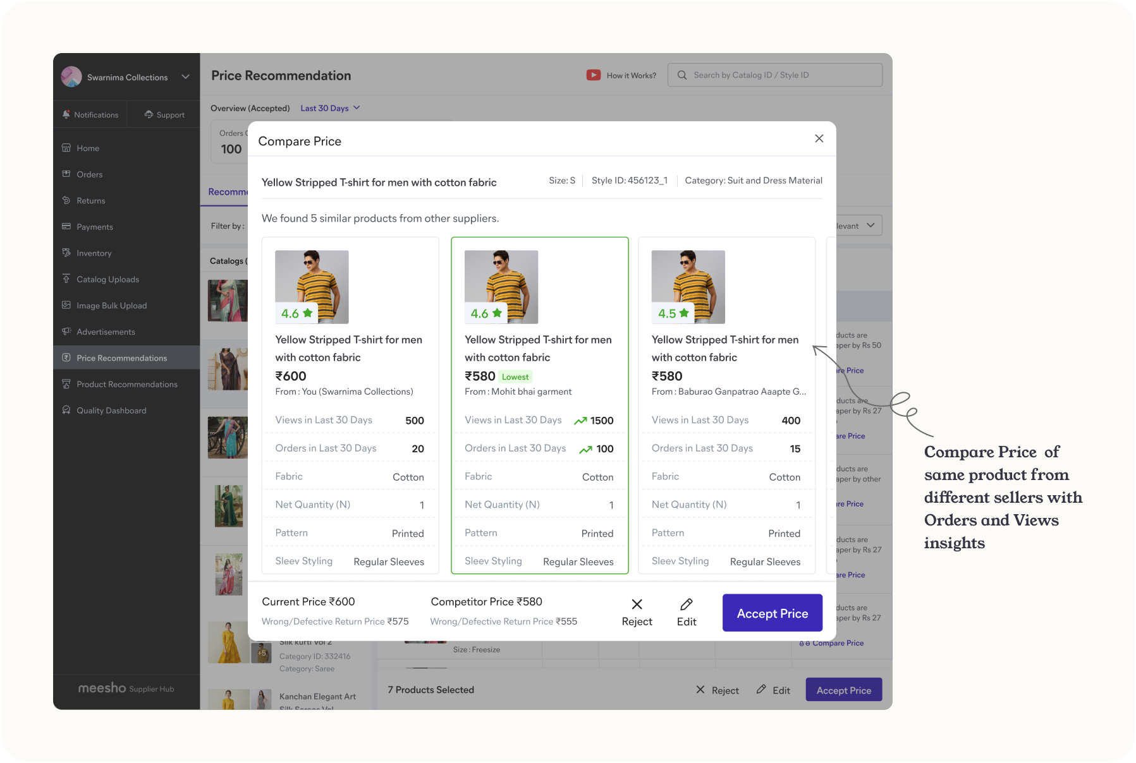The width and height of the screenshot is (1136, 763).
Task: Click the Image Bulk Upload icon
Action: [66, 305]
